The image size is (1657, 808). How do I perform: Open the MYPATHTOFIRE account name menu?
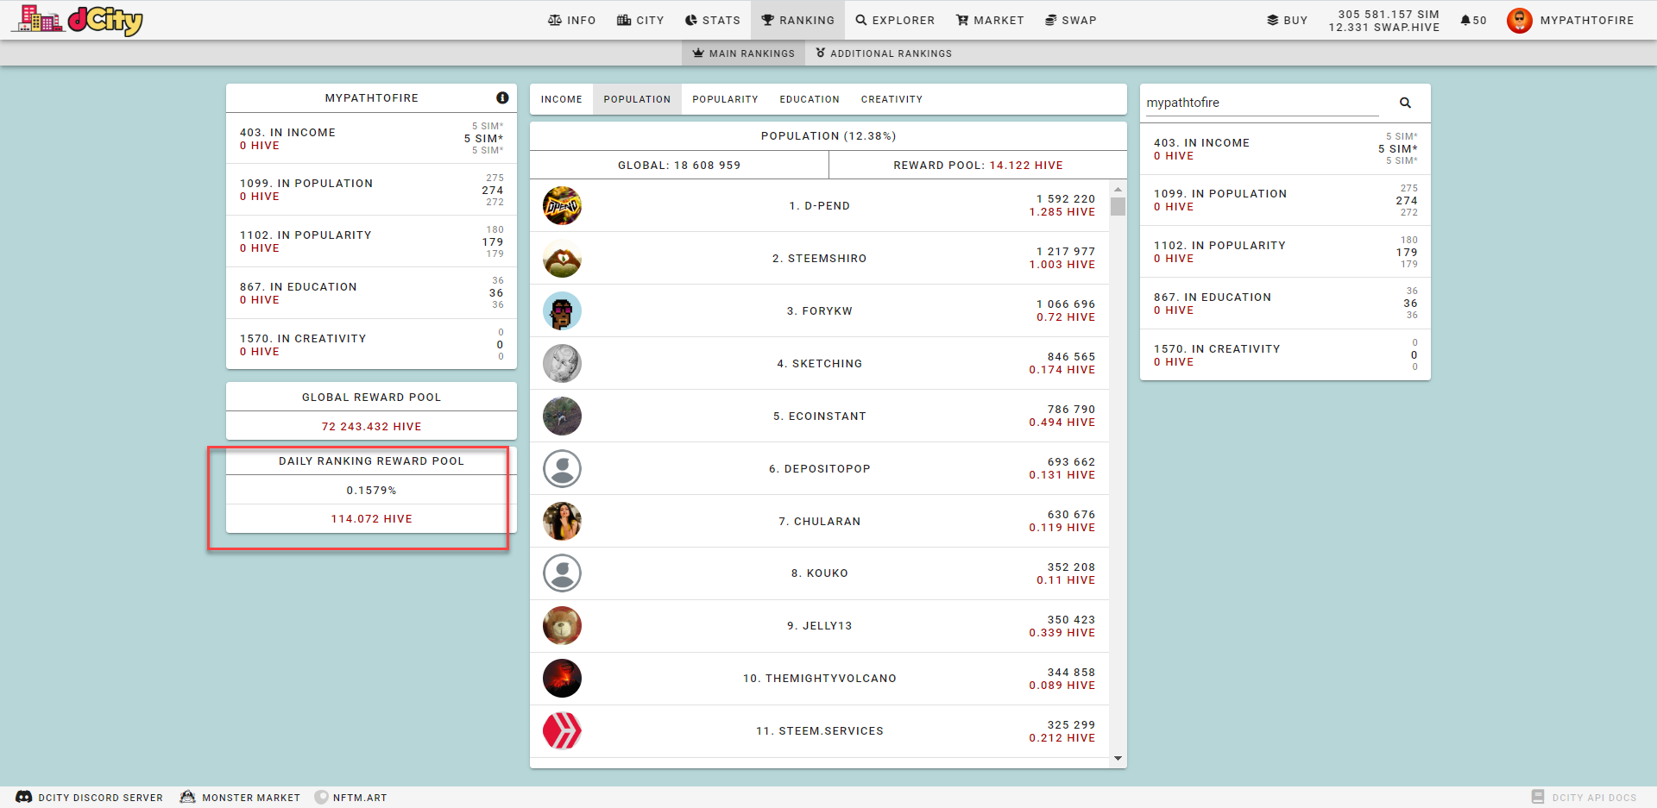coord(1586,20)
